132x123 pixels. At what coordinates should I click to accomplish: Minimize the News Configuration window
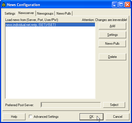tap(115, 5)
